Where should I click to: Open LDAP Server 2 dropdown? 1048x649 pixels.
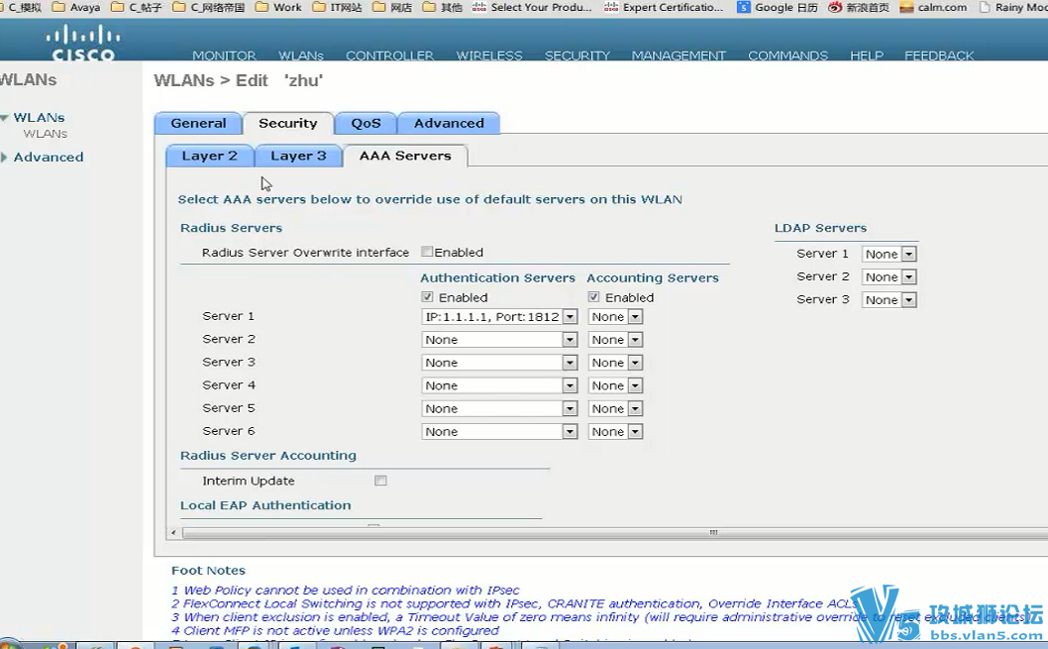tap(889, 276)
